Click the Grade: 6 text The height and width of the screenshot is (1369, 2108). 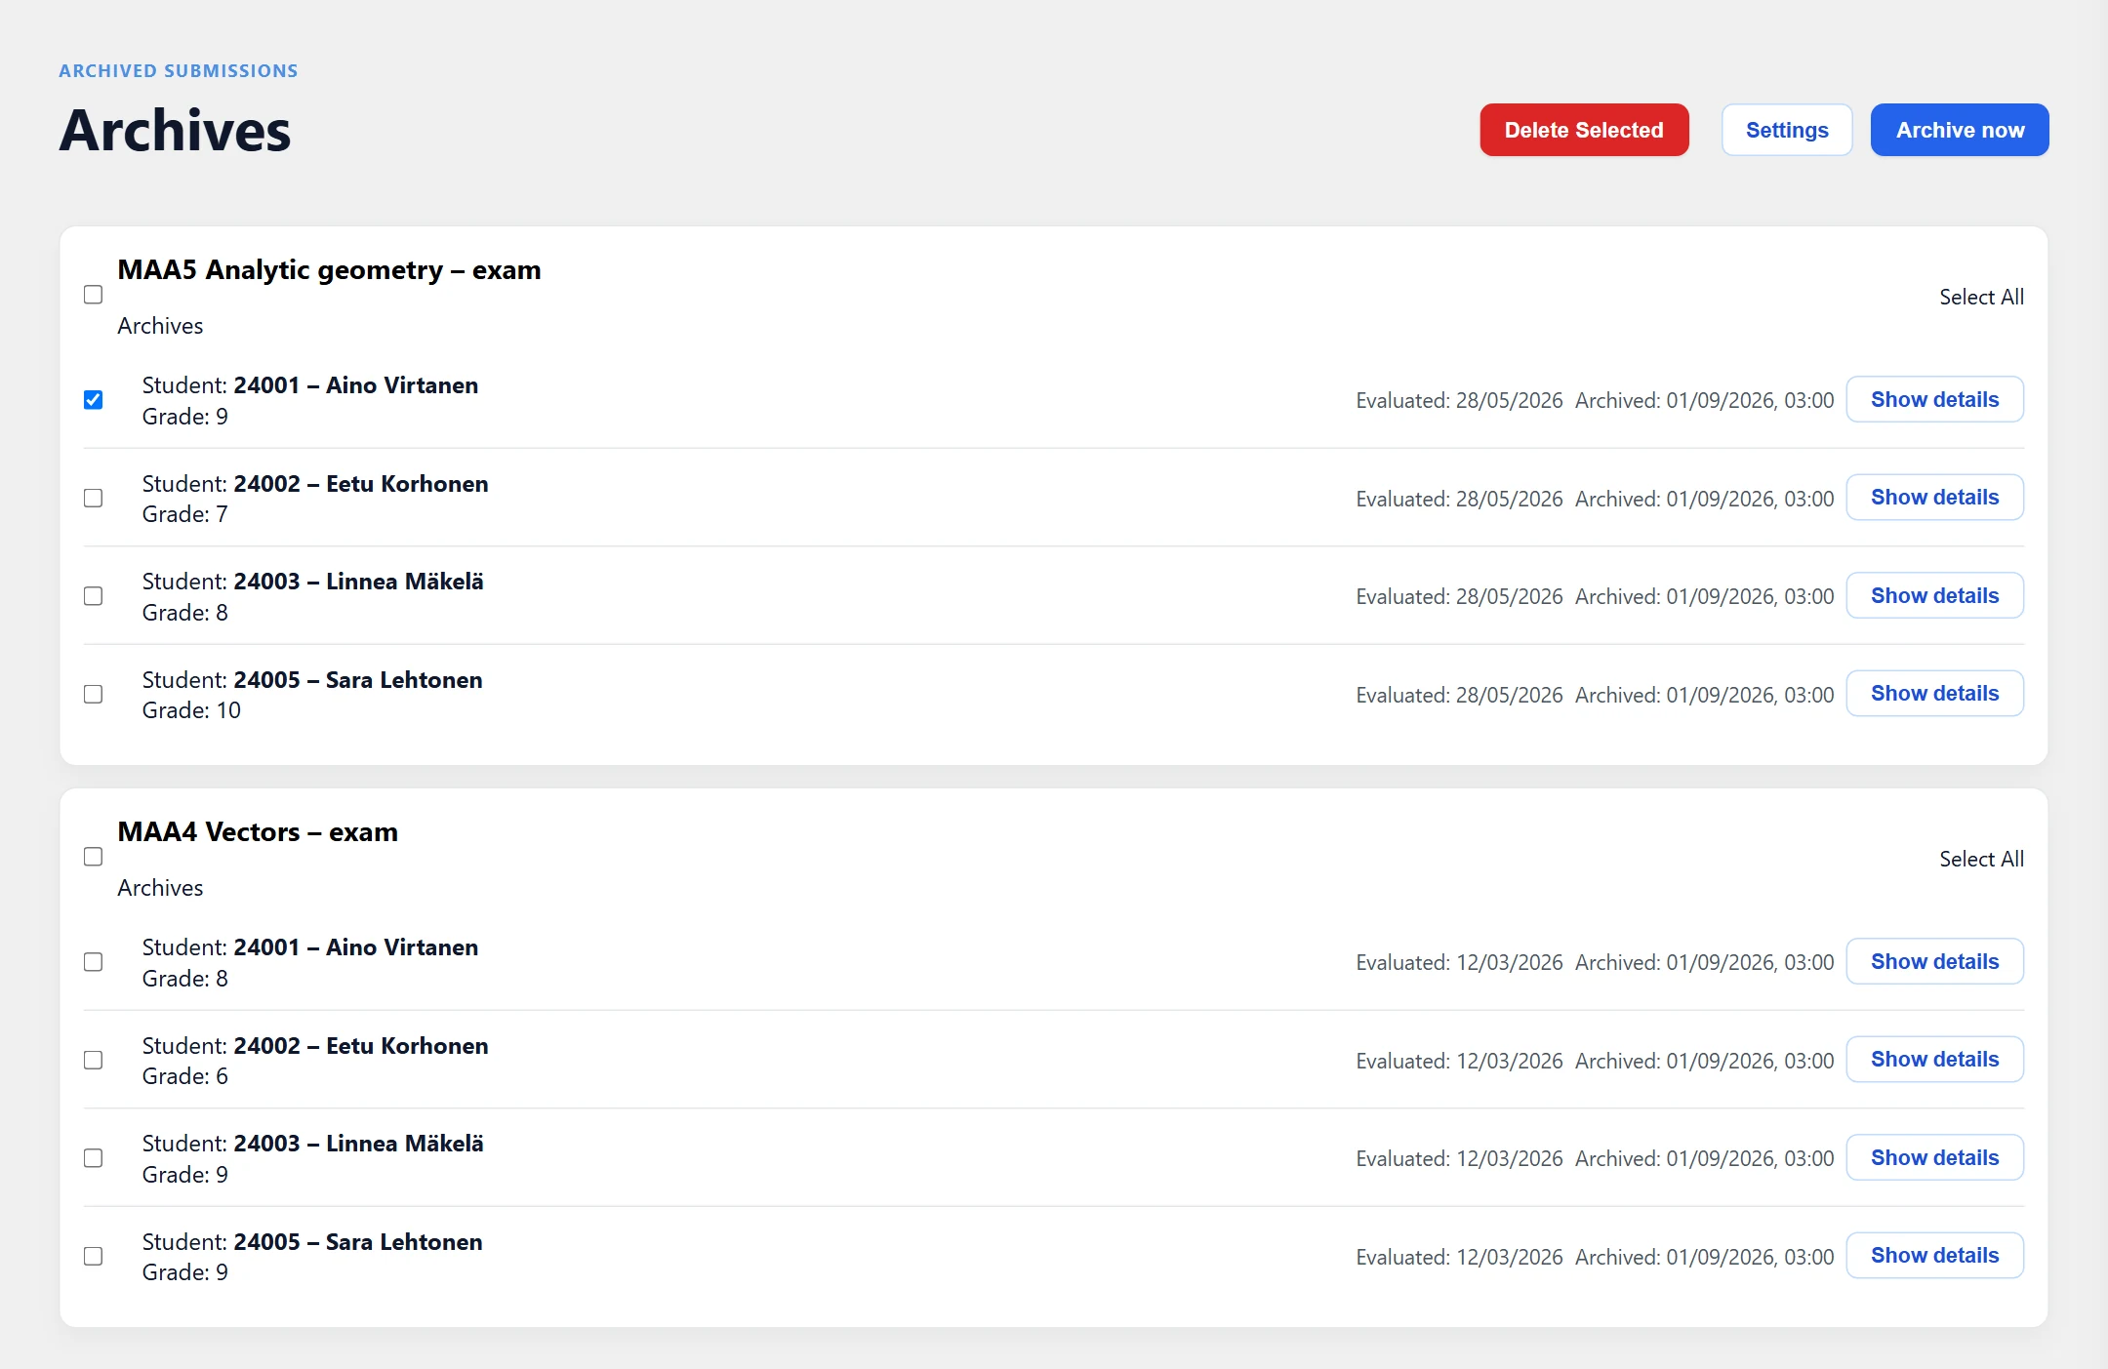[x=184, y=1076]
